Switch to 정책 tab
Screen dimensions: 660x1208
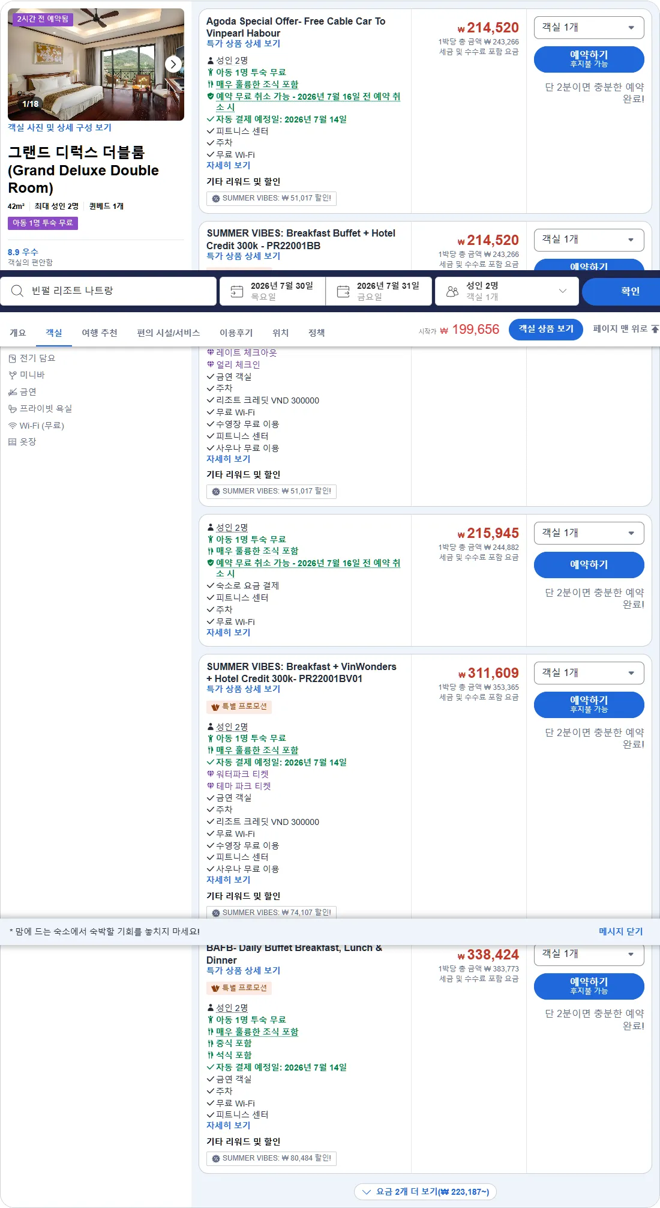(317, 333)
